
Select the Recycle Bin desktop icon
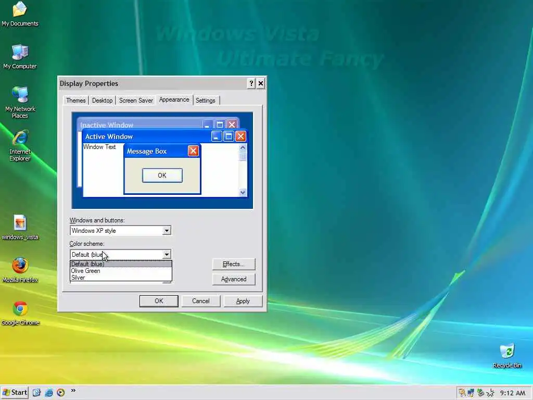pos(507,356)
